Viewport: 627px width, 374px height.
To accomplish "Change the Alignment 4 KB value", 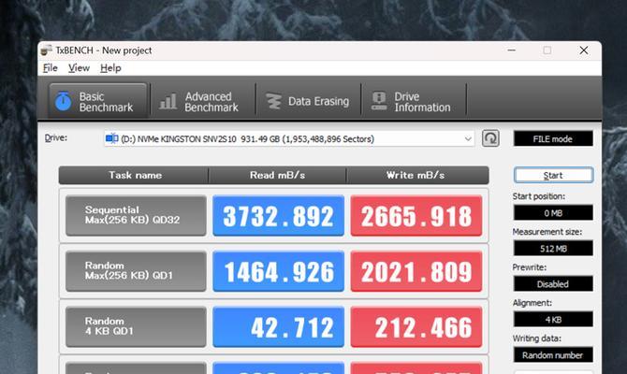I will [553, 320].
